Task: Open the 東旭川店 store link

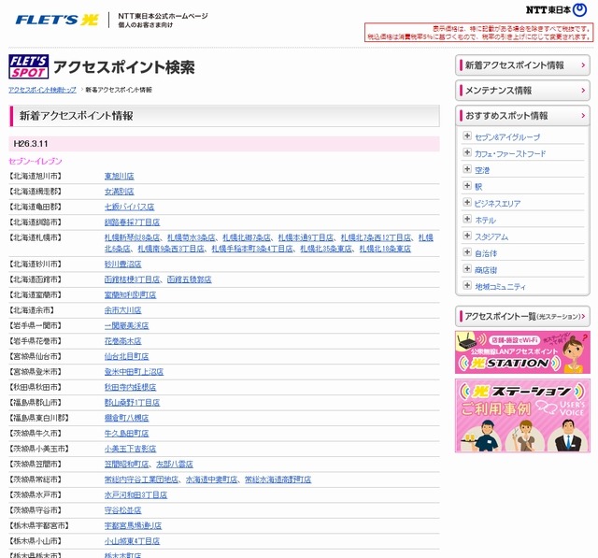Action: tap(120, 177)
